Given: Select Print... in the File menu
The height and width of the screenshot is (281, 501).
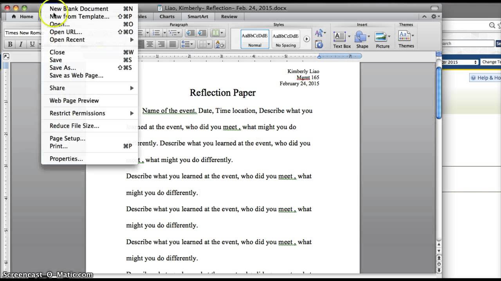Looking at the screenshot, I should pos(90,146).
